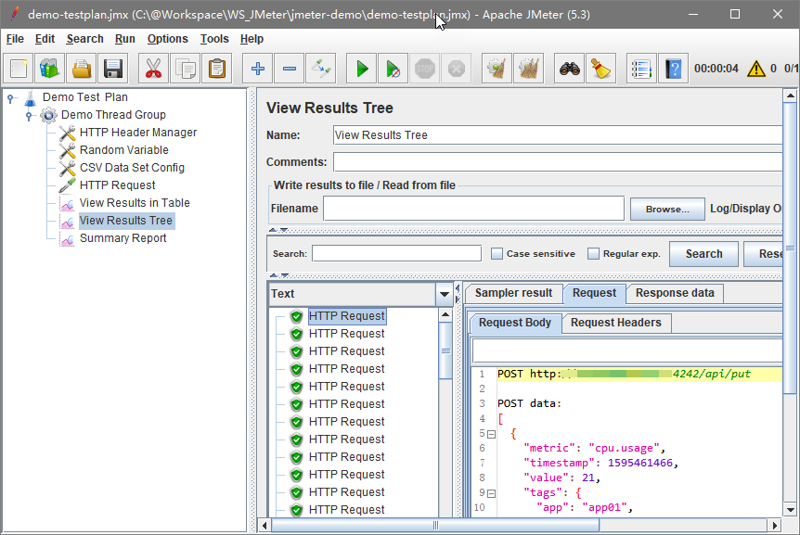Click the Shutdown test icon
Image resolution: width=800 pixels, height=535 pixels.
tap(457, 69)
